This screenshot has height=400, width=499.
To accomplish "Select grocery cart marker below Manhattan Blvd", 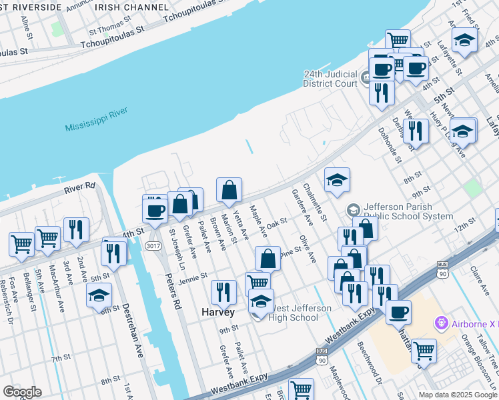I will tap(424, 353).
